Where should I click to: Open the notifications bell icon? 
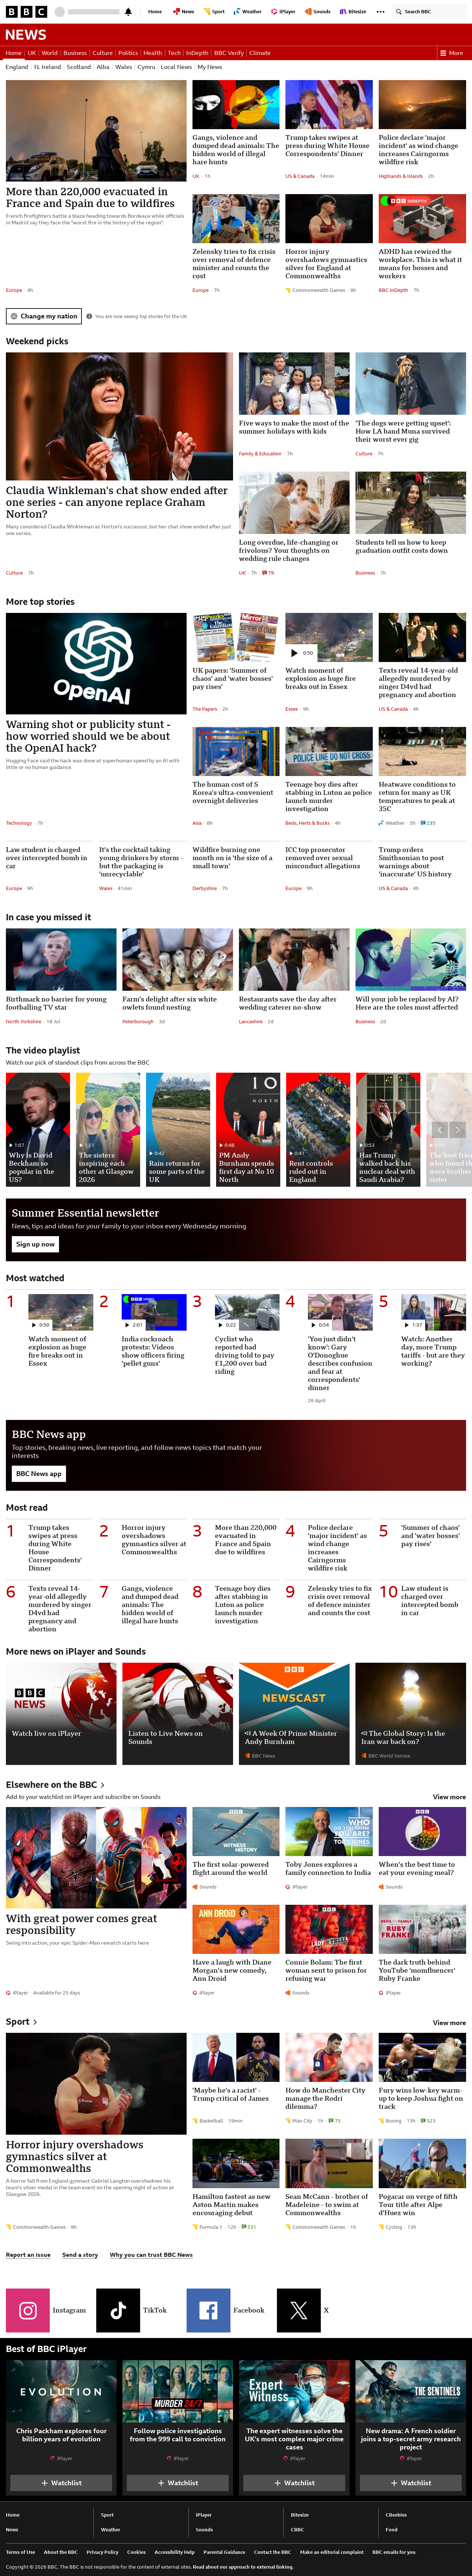point(128,12)
